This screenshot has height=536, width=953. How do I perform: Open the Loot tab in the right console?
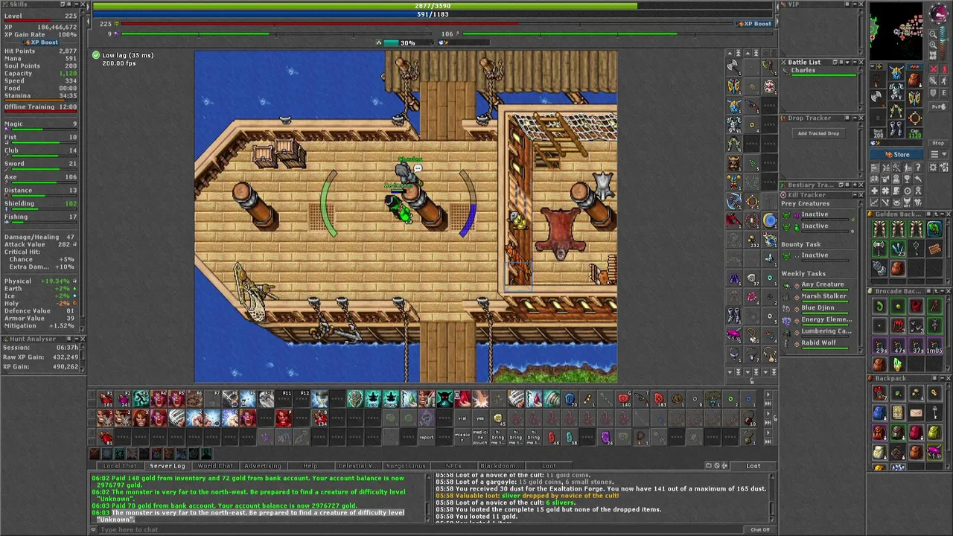point(753,466)
